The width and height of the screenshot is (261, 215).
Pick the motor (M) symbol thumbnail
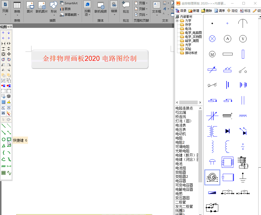pyautogui.click(x=212, y=54)
